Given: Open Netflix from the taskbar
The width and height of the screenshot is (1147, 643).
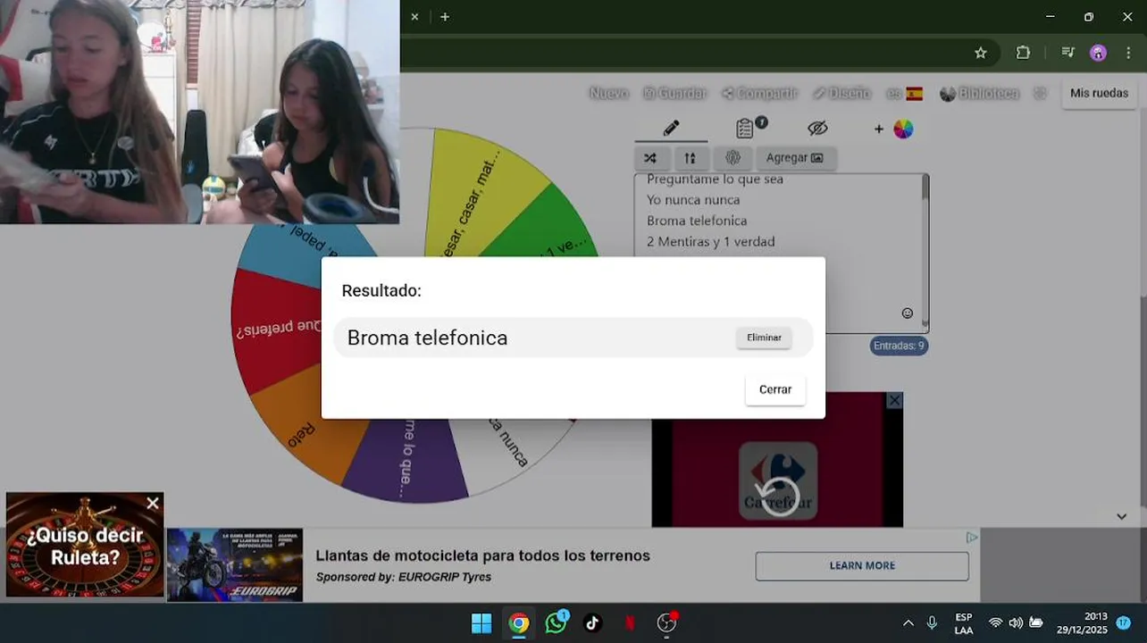Looking at the screenshot, I should (x=630, y=623).
